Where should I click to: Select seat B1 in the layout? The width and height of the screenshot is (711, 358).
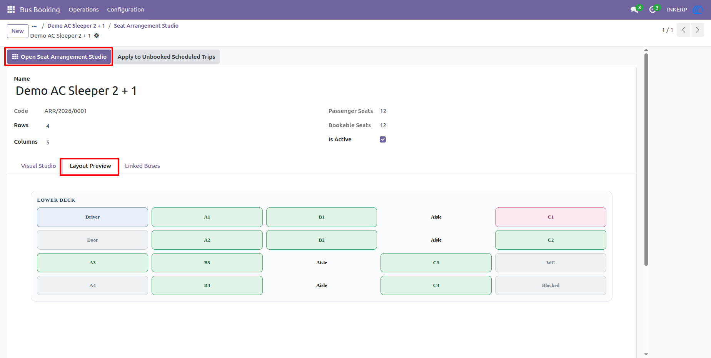[322, 217]
